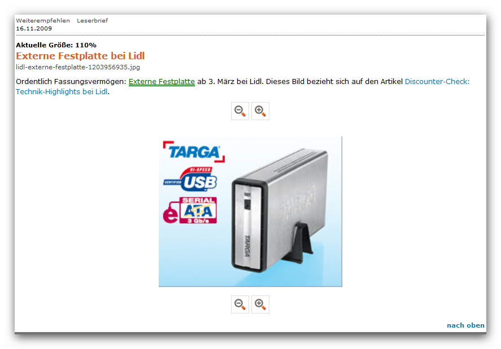Open the Weiterempfehlen link
The height and width of the screenshot is (349, 501).
[x=43, y=20]
